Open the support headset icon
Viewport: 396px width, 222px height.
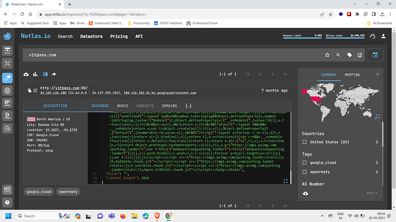click(372, 36)
